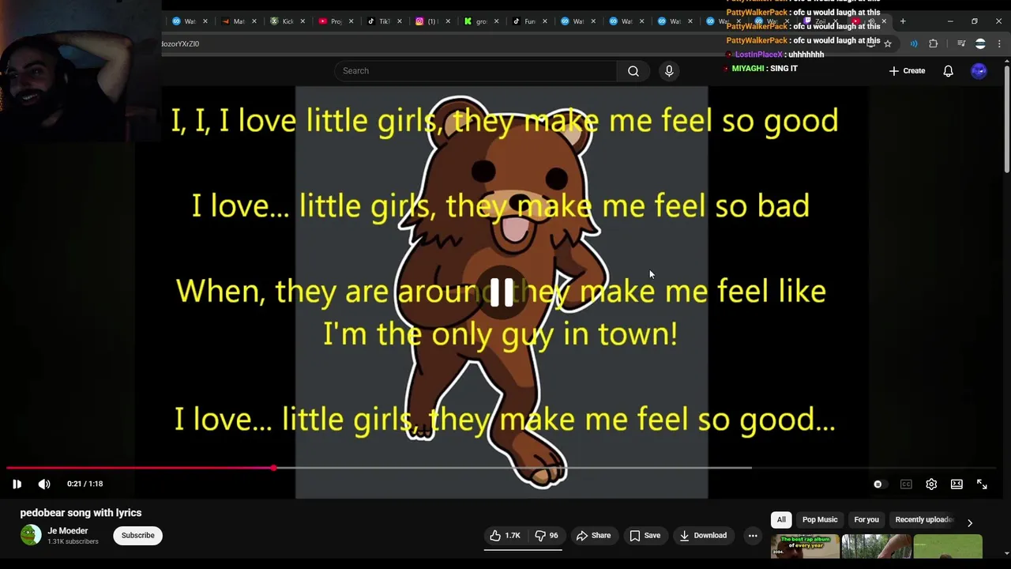This screenshot has height=569, width=1011.
Task: Switch to theater mode view
Action: [x=957, y=484]
